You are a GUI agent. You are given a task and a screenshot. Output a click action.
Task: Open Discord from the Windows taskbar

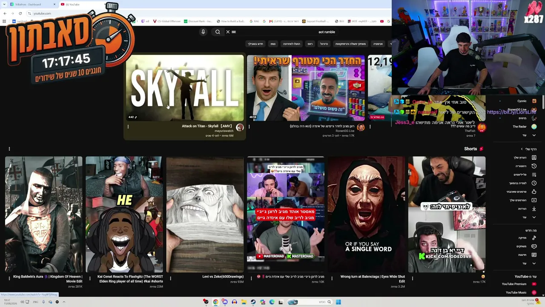point(225,302)
